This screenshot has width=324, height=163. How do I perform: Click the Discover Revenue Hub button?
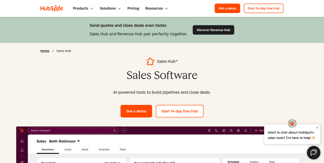pyautogui.click(x=214, y=30)
